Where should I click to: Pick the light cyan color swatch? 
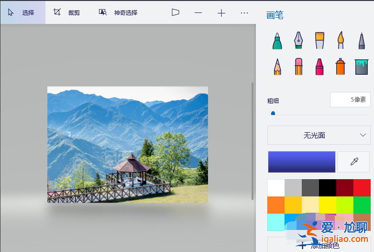(x=276, y=222)
